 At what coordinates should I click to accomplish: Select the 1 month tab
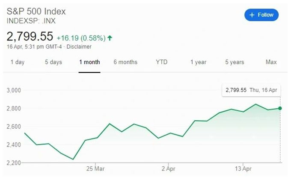coord(89,62)
